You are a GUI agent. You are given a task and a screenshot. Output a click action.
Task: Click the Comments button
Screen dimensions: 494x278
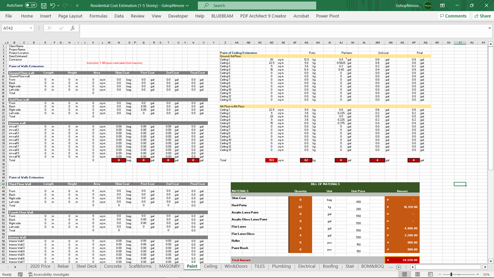[x=453, y=16]
